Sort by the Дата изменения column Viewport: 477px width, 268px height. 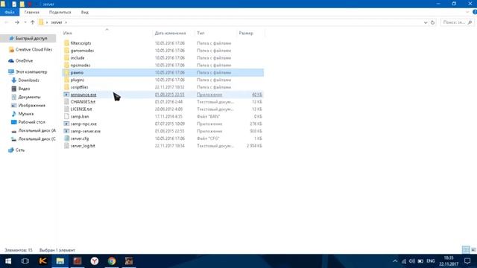pos(170,33)
